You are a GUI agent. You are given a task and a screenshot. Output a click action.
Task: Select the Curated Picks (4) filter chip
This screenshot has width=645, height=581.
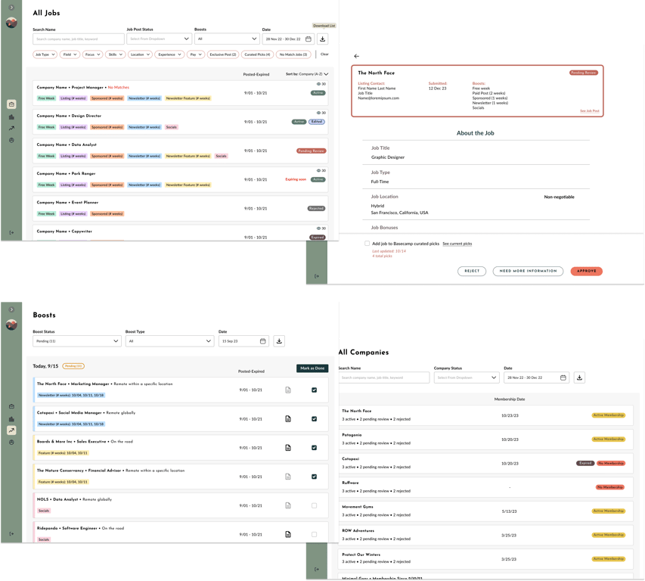click(x=257, y=54)
